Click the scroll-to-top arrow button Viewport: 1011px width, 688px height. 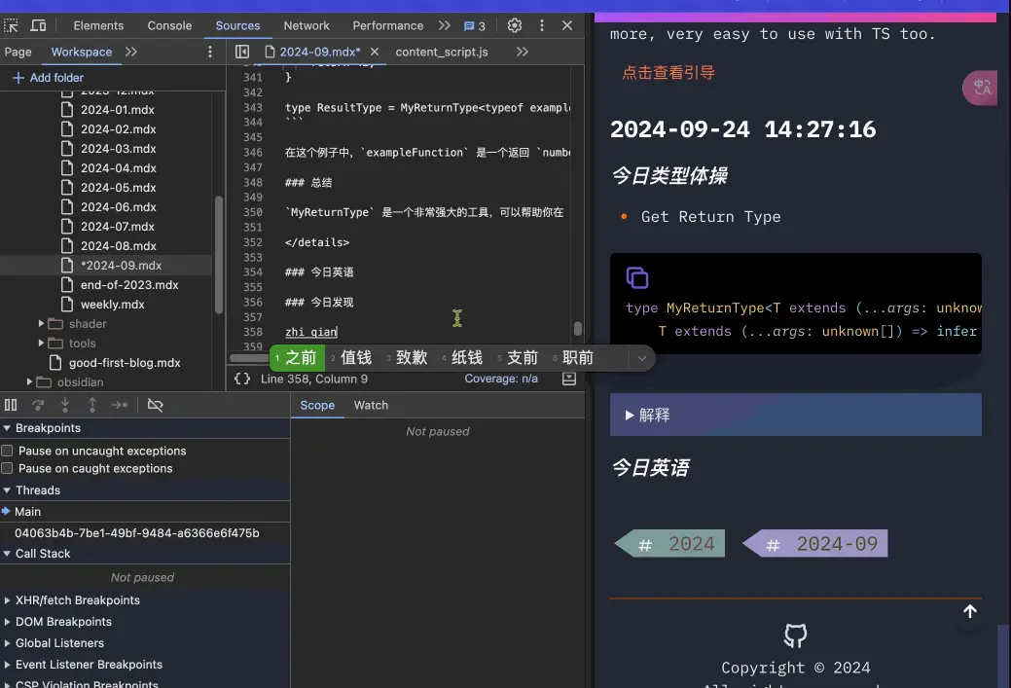[969, 611]
